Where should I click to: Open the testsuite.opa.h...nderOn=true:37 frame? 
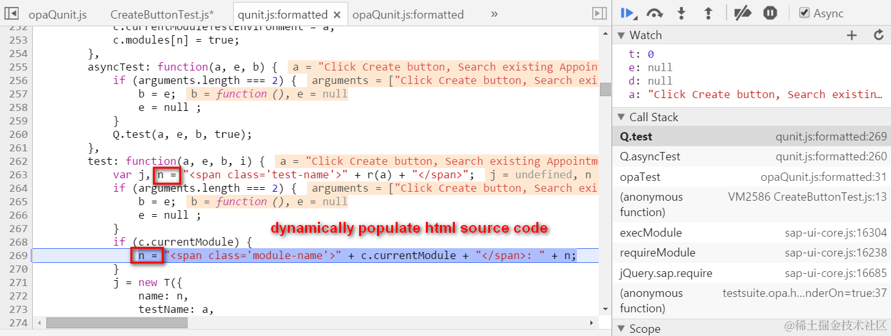point(752,301)
